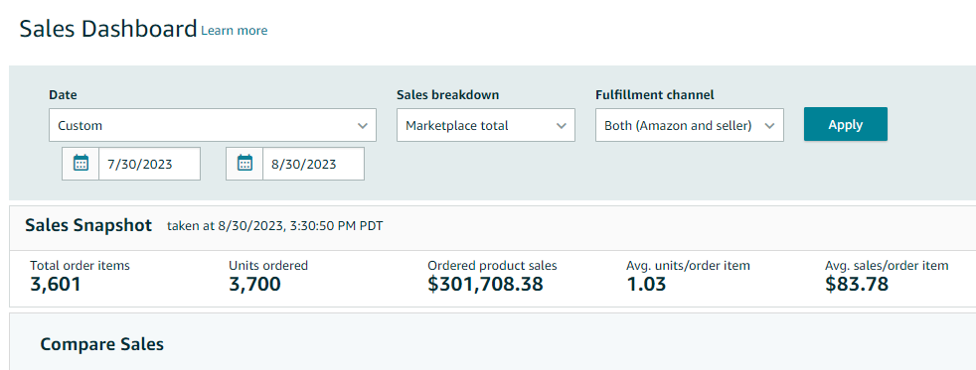Image resolution: width=976 pixels, height=370 pixels.
Task: Click the Total order items label
Action: (80, 266)
